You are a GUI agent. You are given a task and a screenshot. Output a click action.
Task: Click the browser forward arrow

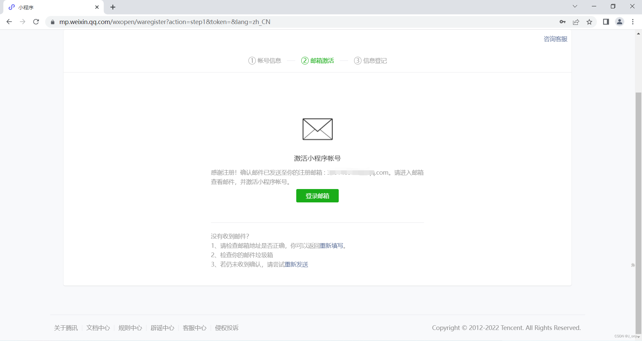click(22, 22)
